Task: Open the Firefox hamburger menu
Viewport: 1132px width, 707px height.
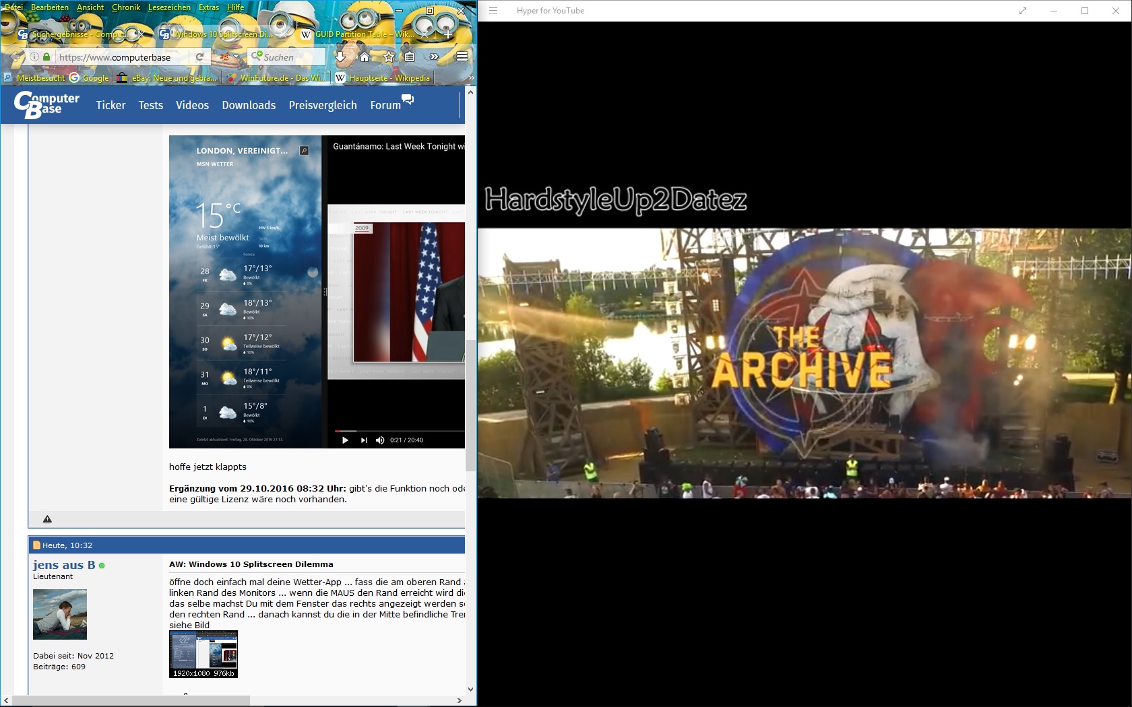Action: point(462,57)
